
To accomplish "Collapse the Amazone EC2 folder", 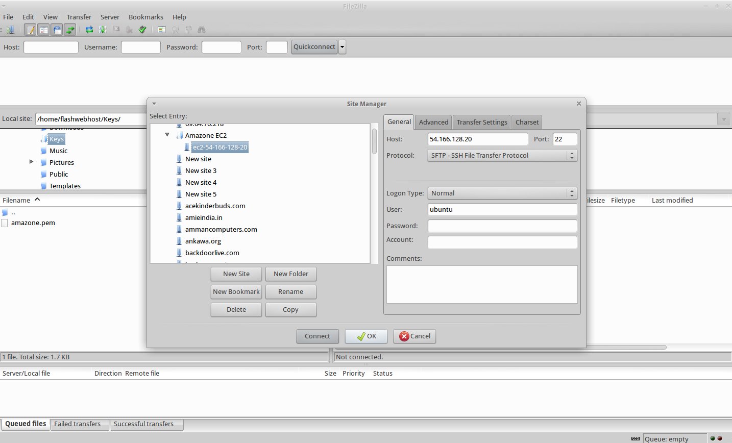I will coord(167,135).
